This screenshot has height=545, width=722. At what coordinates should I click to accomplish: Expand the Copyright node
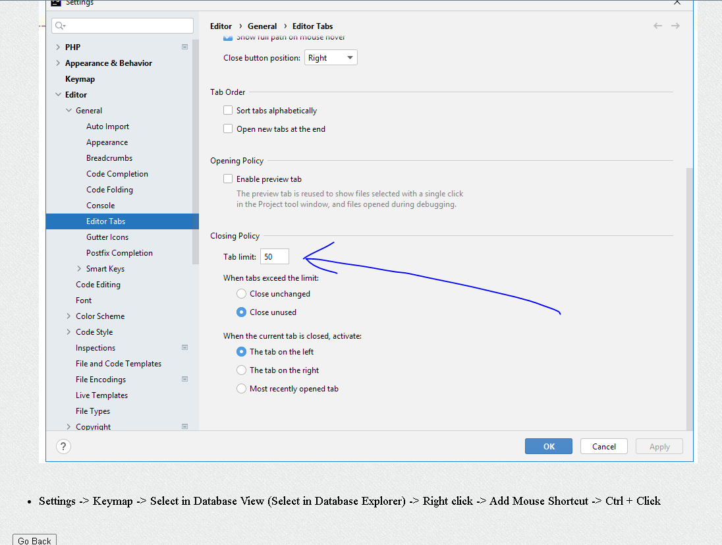69,426
